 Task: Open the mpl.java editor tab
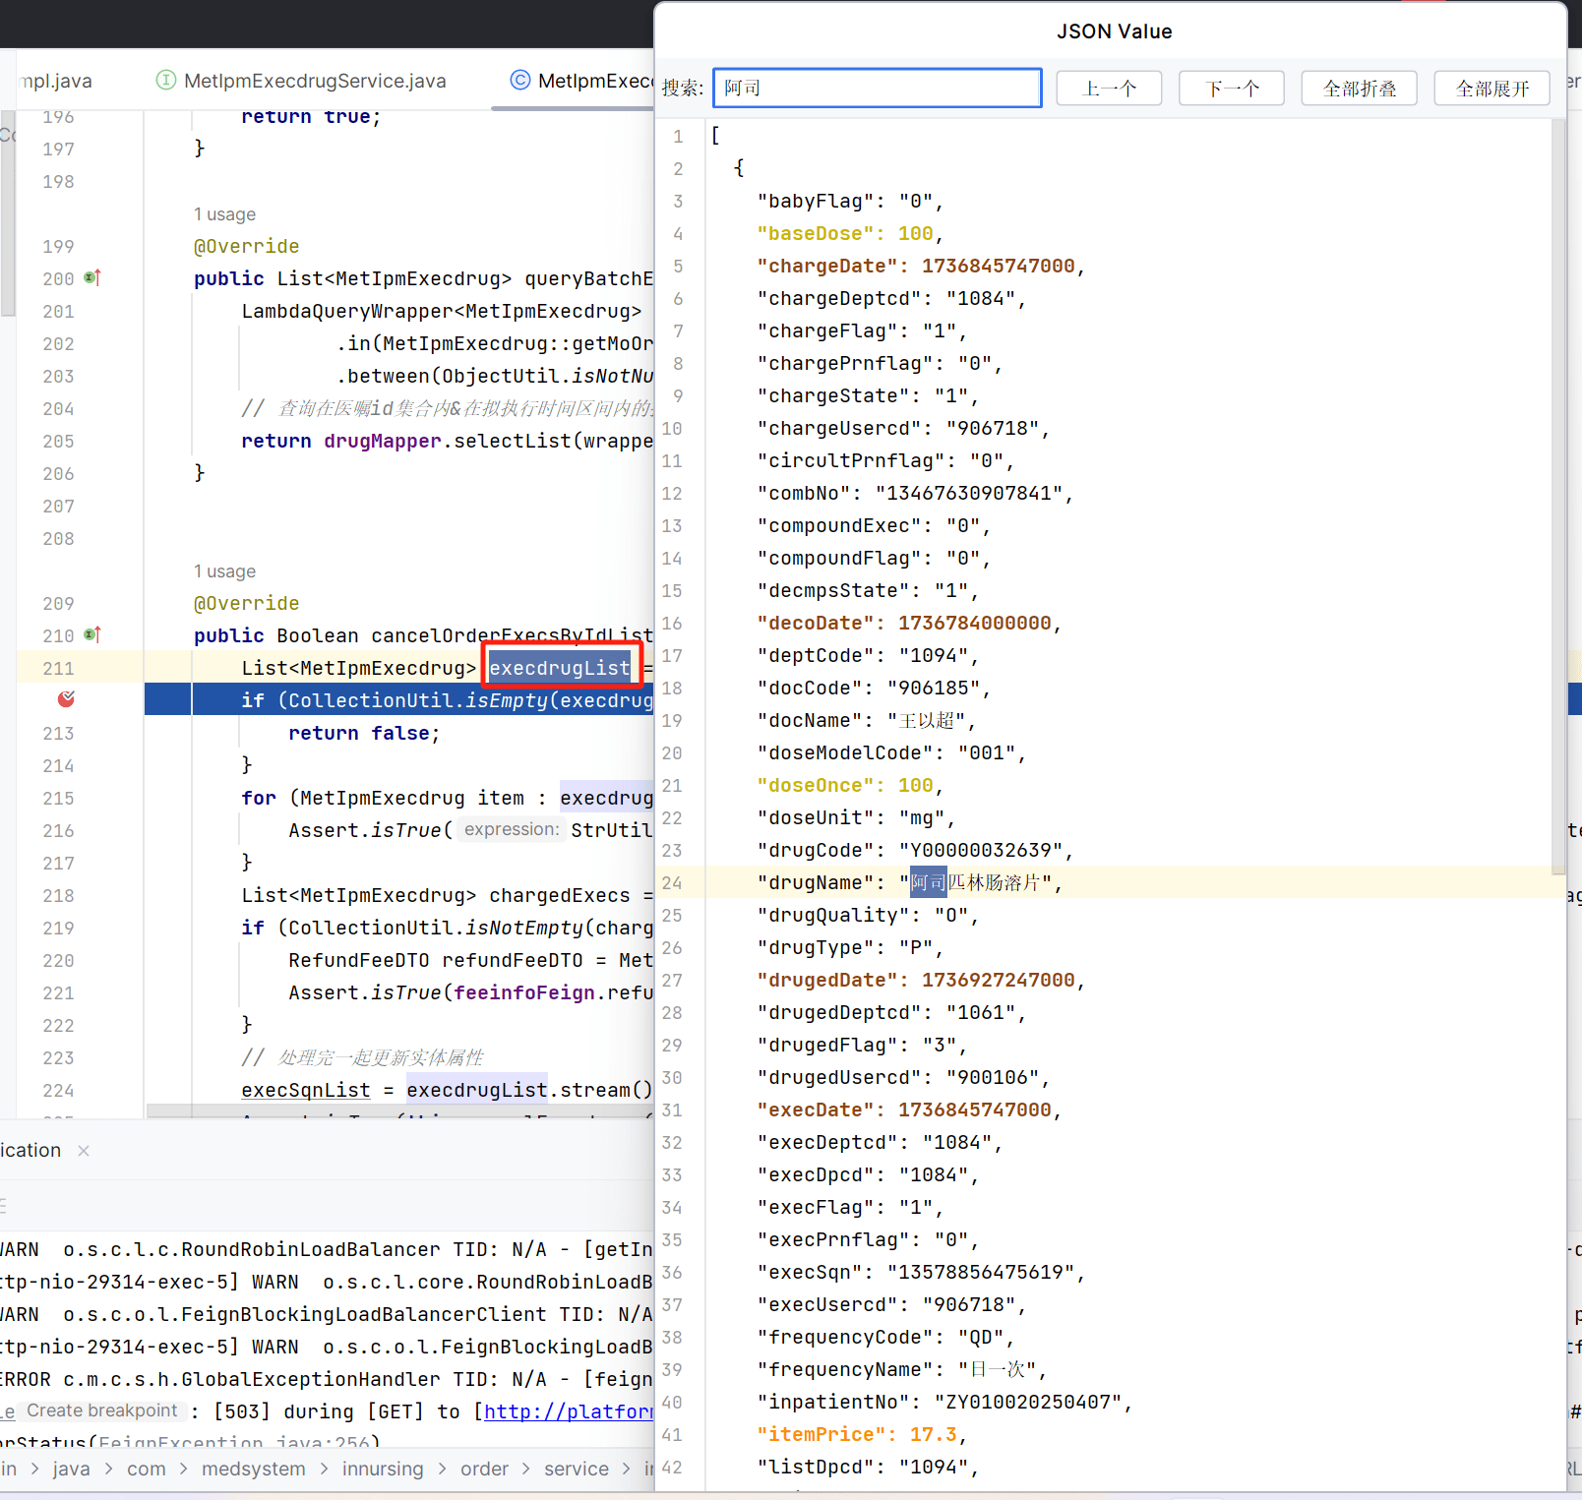tap(56, 81)
